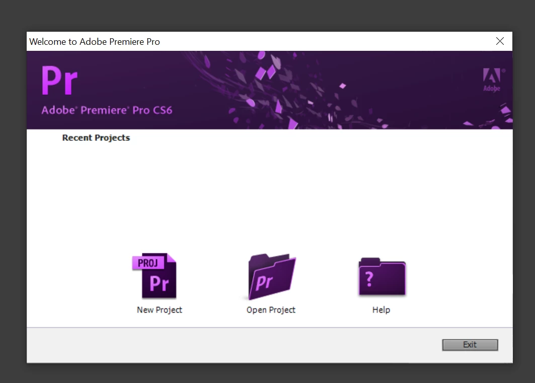Viewport: 535px width, 383px height.
Task: Click the Open Project text label
Action: click(271, 310)
